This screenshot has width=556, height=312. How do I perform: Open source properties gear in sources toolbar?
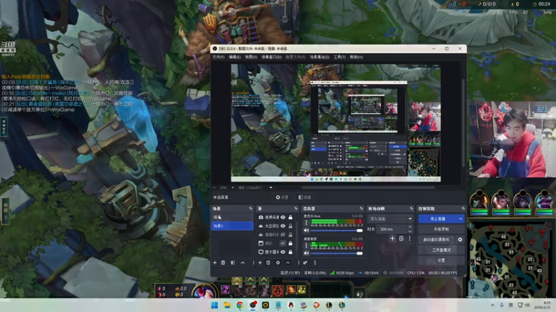coord(278,263)
